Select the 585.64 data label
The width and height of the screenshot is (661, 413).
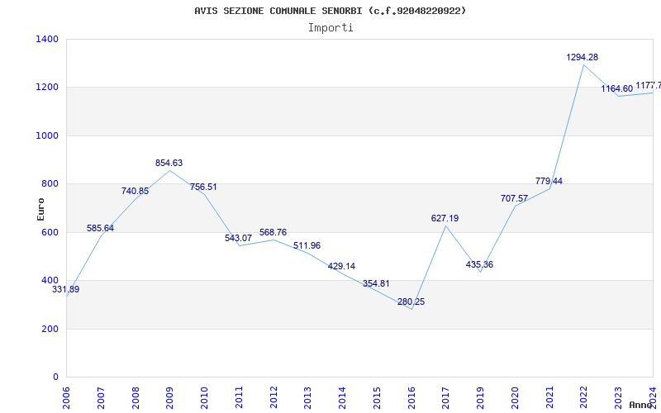pyautogui.click(x=100, y=229)
